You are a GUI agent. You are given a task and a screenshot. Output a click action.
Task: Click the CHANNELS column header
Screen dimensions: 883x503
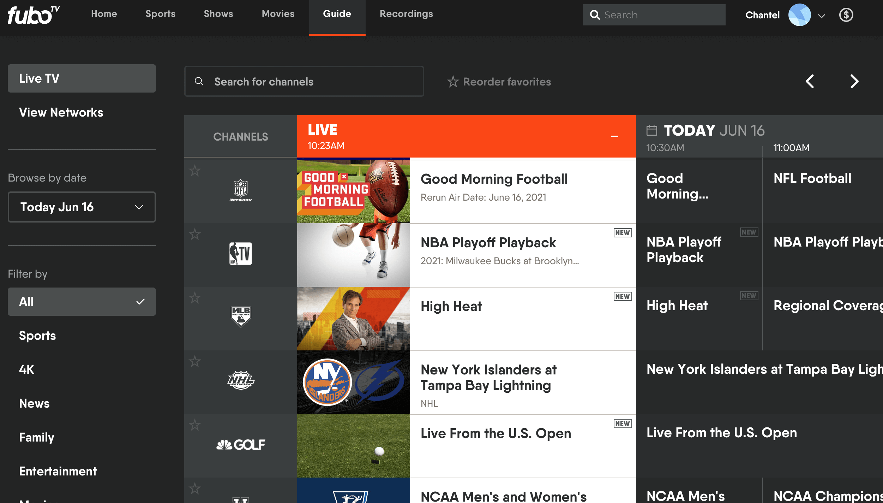click(241, 137)
